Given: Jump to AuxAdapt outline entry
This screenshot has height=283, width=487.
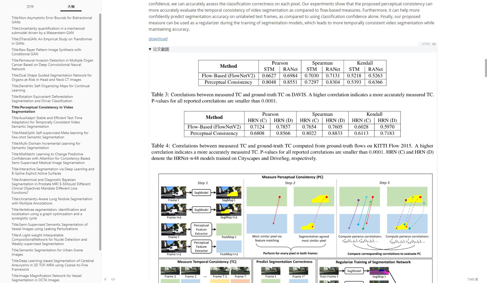Looking at the screenshot, I should pos(47,122).
